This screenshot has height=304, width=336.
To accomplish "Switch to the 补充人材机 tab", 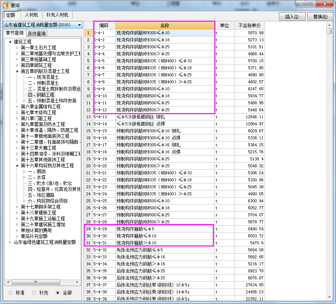I will coord(57,15).
